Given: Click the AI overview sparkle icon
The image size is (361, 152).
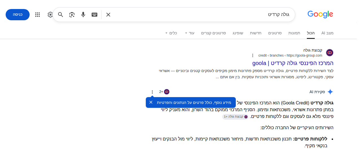Looking at the screenshot, I should pos(330,92).
